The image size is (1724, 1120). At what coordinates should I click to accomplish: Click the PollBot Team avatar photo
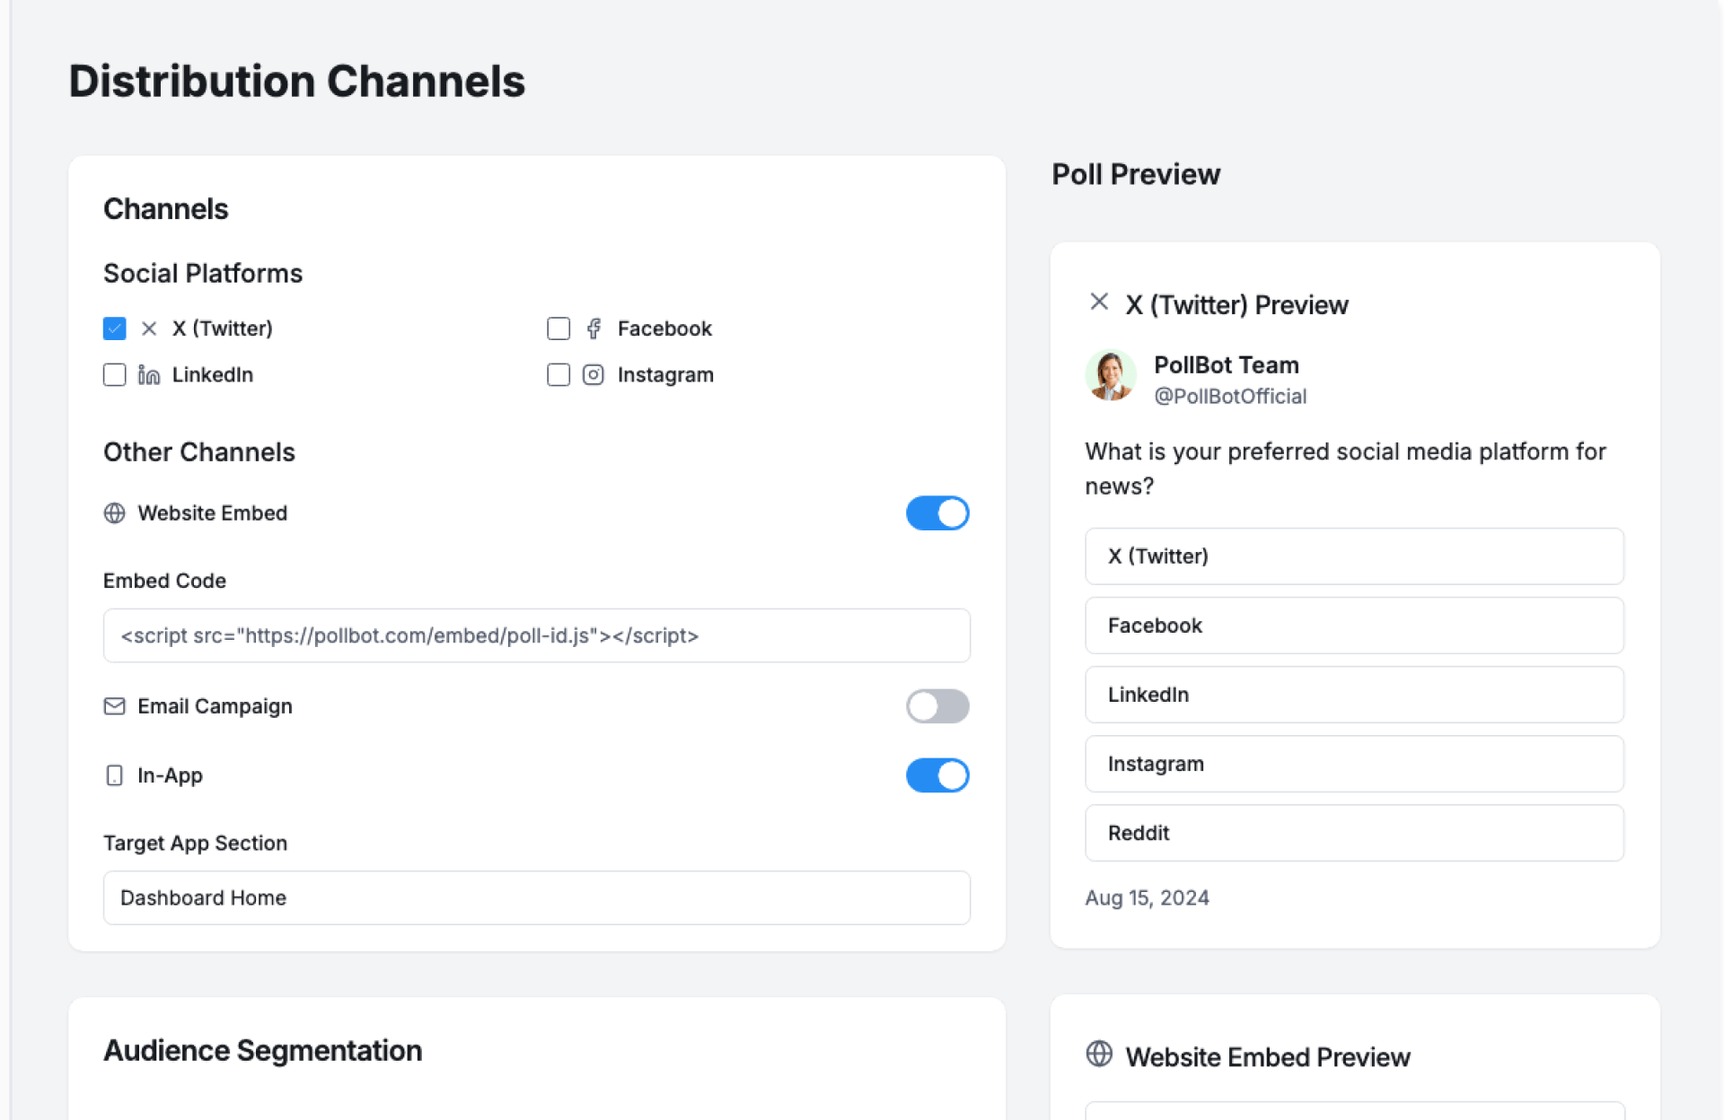tap(1111, 375)
